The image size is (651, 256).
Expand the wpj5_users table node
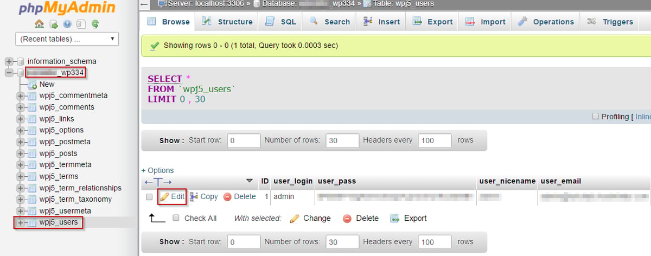point(21,222)
